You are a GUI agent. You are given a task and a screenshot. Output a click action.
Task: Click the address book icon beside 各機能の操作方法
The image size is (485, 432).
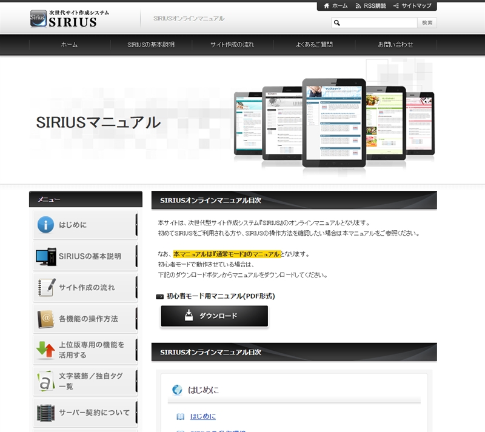tap(45, 319)
